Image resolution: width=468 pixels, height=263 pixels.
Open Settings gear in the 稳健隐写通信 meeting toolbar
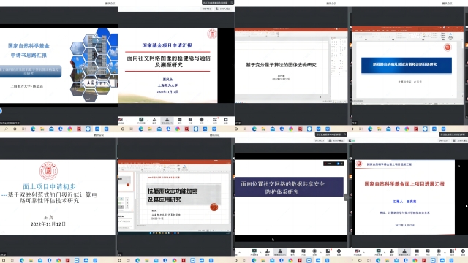click(226, 121)
